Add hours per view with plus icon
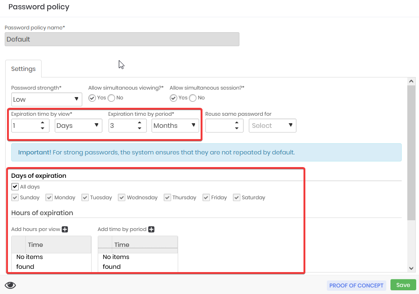This screenshot has width=419, height=294. (65, 229)
